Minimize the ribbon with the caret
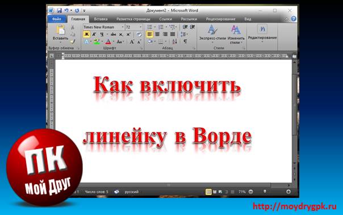Viewport: 343px width, 215px height. pos(287,19)
